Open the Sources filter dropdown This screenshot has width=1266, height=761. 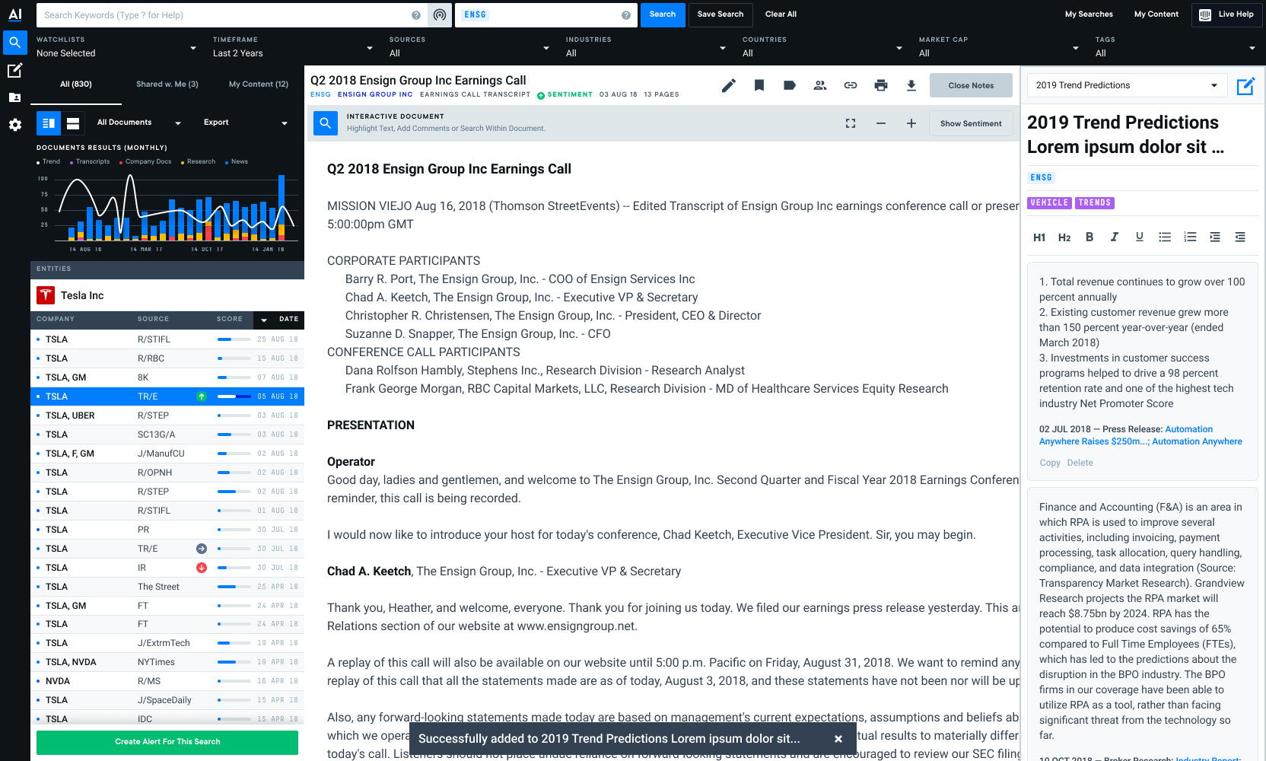[469, 47]
